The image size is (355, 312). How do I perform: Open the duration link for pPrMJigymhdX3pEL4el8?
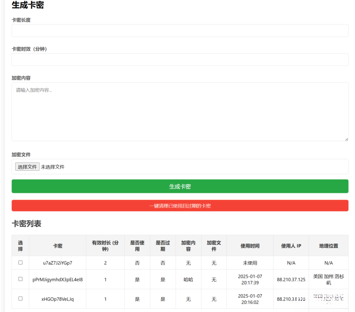point(105,280)
